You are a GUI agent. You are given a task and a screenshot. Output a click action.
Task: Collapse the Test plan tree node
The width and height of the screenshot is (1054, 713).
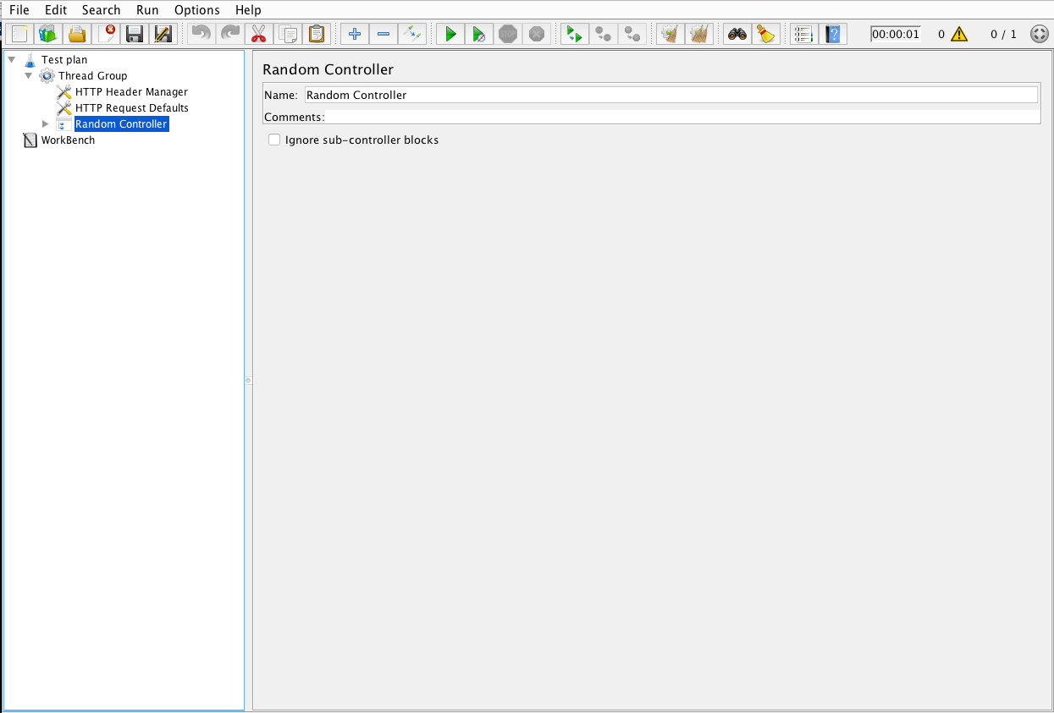click(12, 60)
